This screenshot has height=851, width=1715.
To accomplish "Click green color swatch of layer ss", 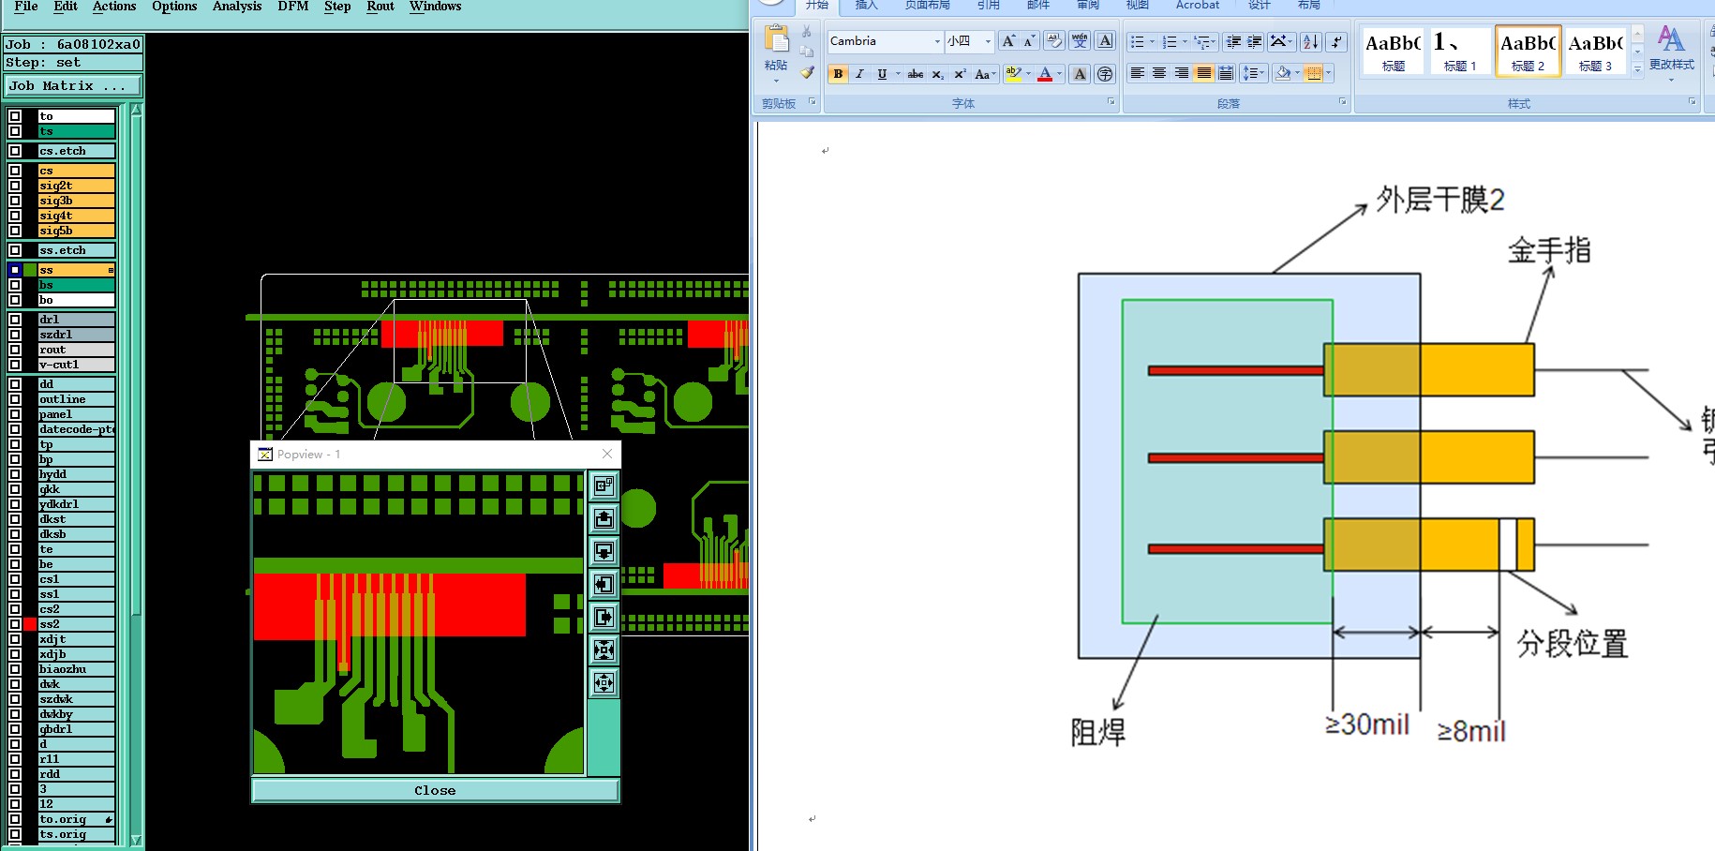I will pyautogui.click(x=30, y=270).
